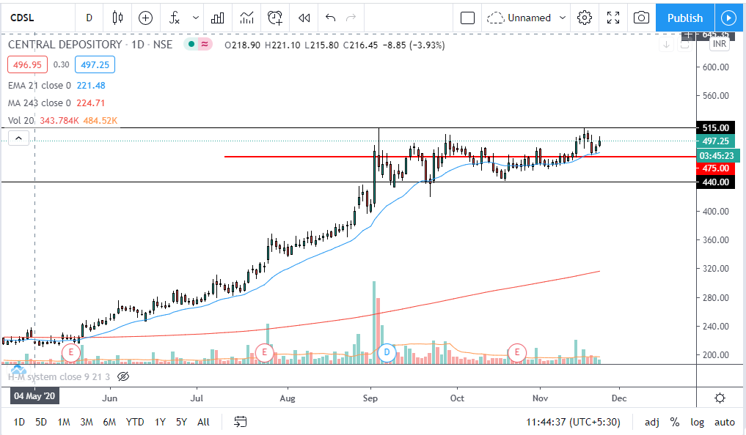The width and height of the screenshot is (746, 435).
Task: Click the down arrow in chart pane controls
Action: (667, 45)
